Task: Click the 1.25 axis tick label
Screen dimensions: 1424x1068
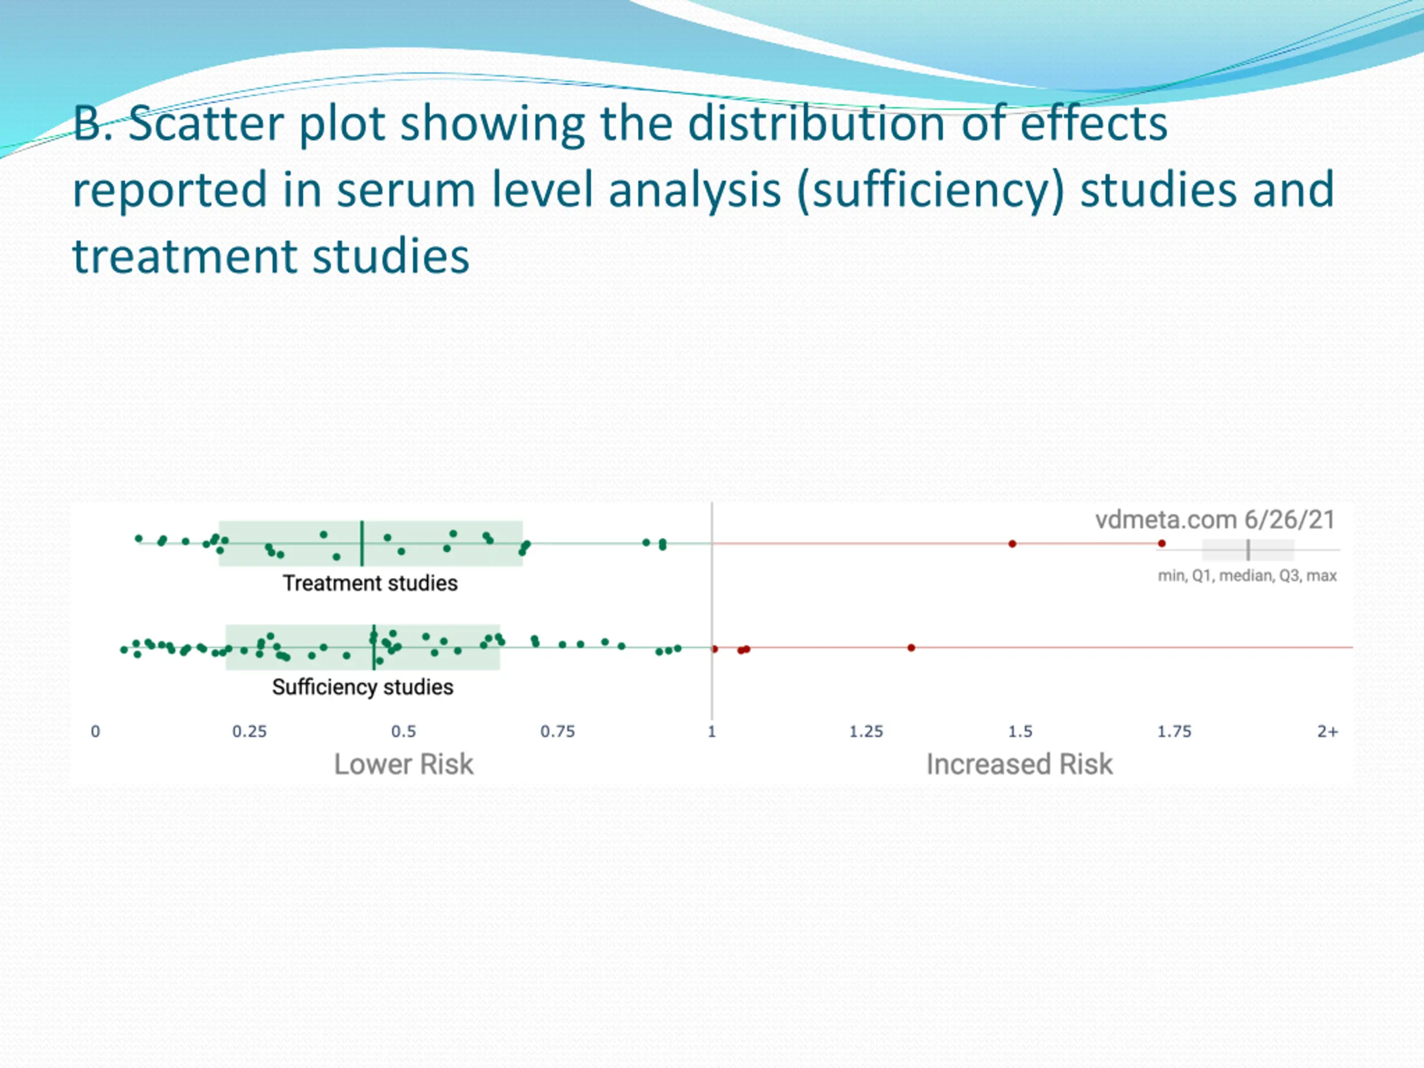Action: point(866,731)
